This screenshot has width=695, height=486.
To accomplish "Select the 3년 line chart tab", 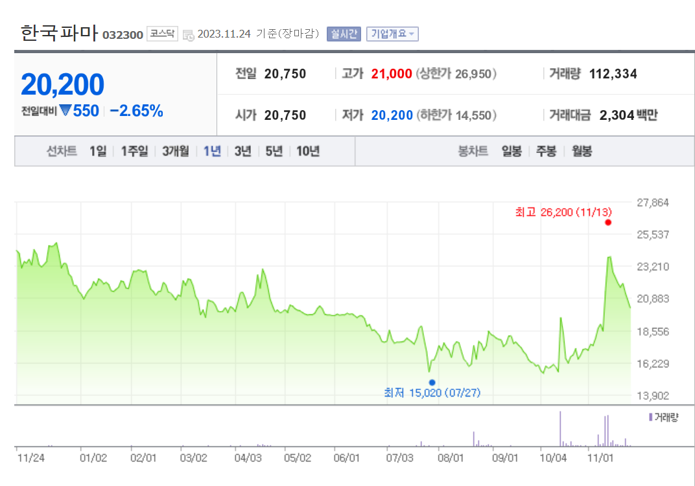I will 243,151.
